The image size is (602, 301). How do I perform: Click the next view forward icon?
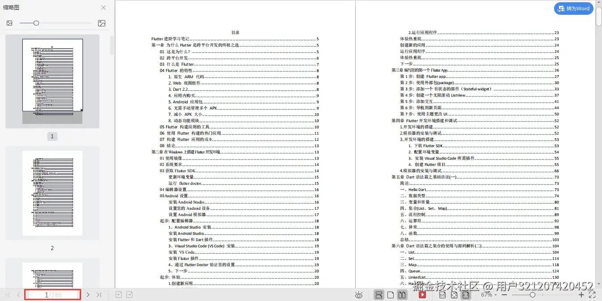(129, 295)
